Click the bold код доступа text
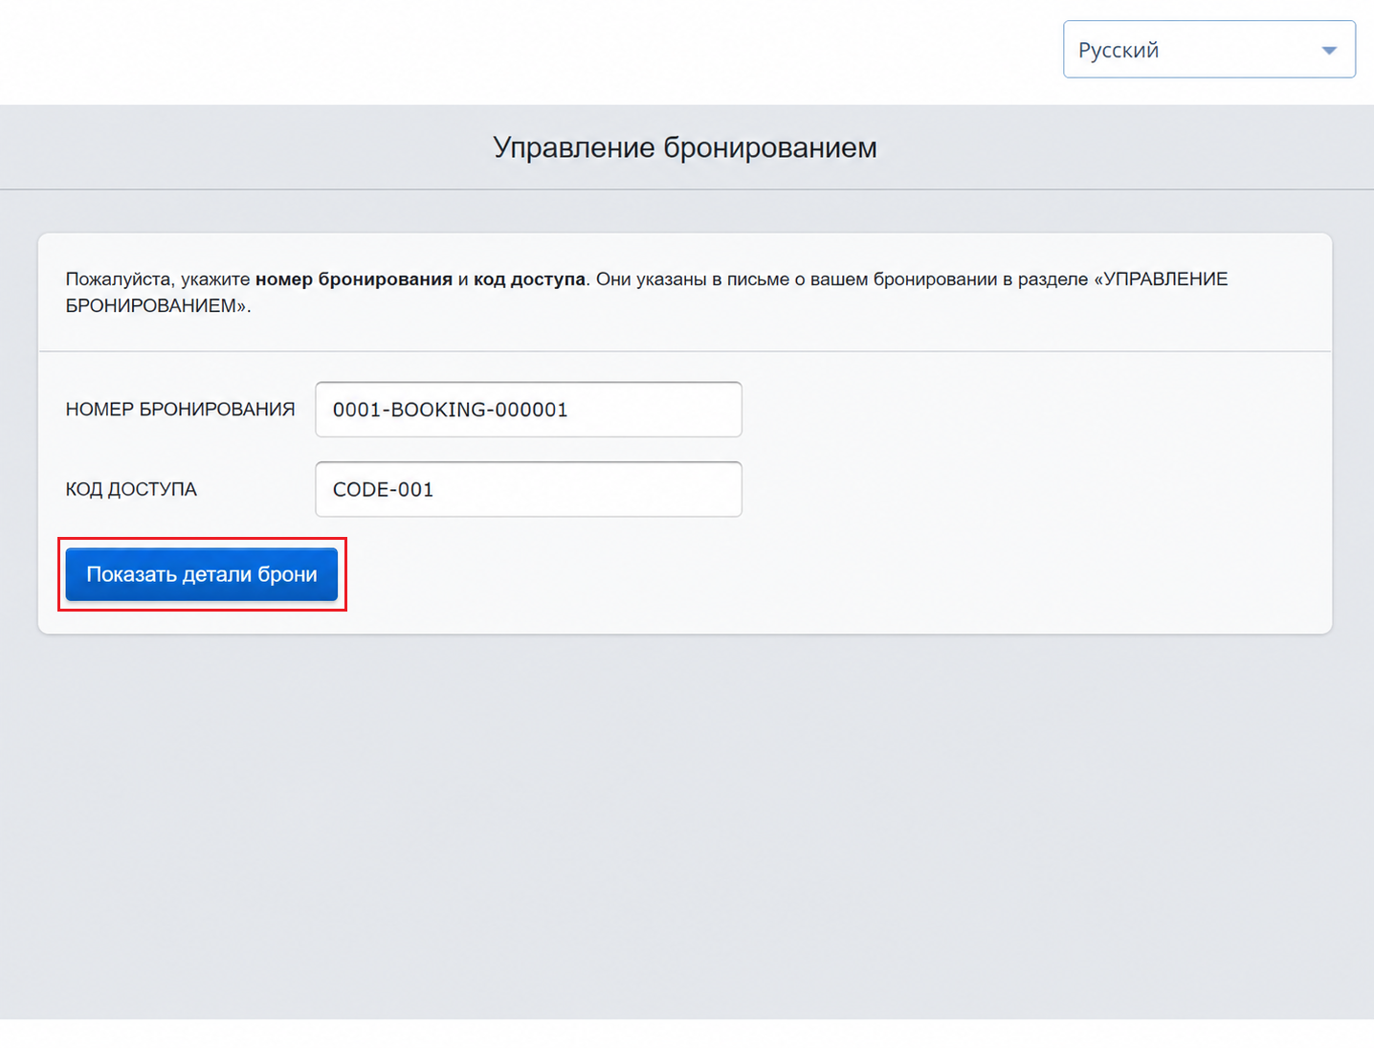The image size is (1374, 1048). (529, 279)
